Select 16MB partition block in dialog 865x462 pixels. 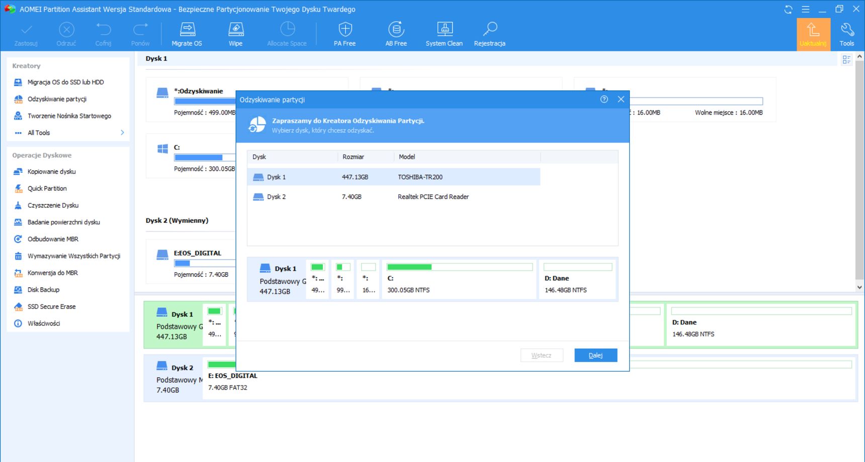[x=369, y=279]
